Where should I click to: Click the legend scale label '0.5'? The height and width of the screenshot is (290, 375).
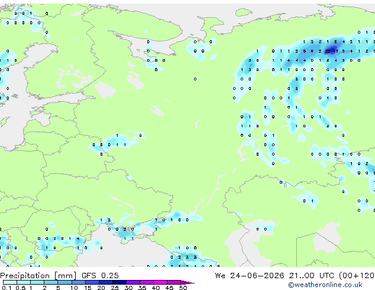point(21,288)
